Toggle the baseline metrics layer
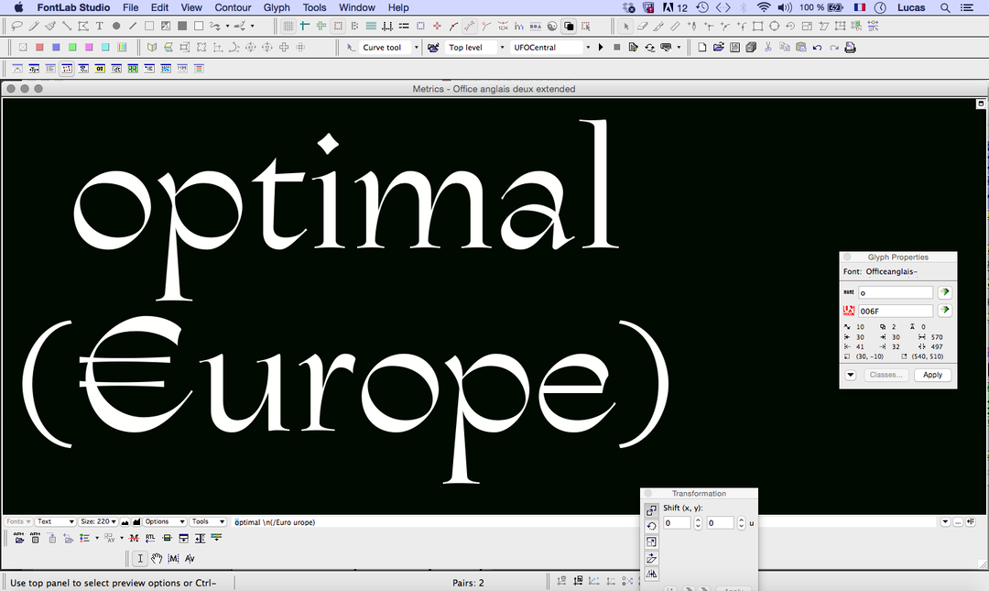 387,26
